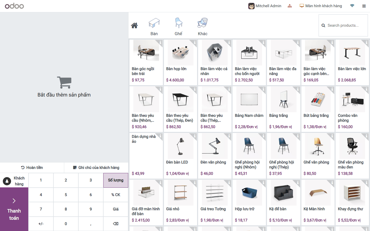370x231 pixels.
Task: Click the Khách hàng person icon
Action: pos(7,181)
